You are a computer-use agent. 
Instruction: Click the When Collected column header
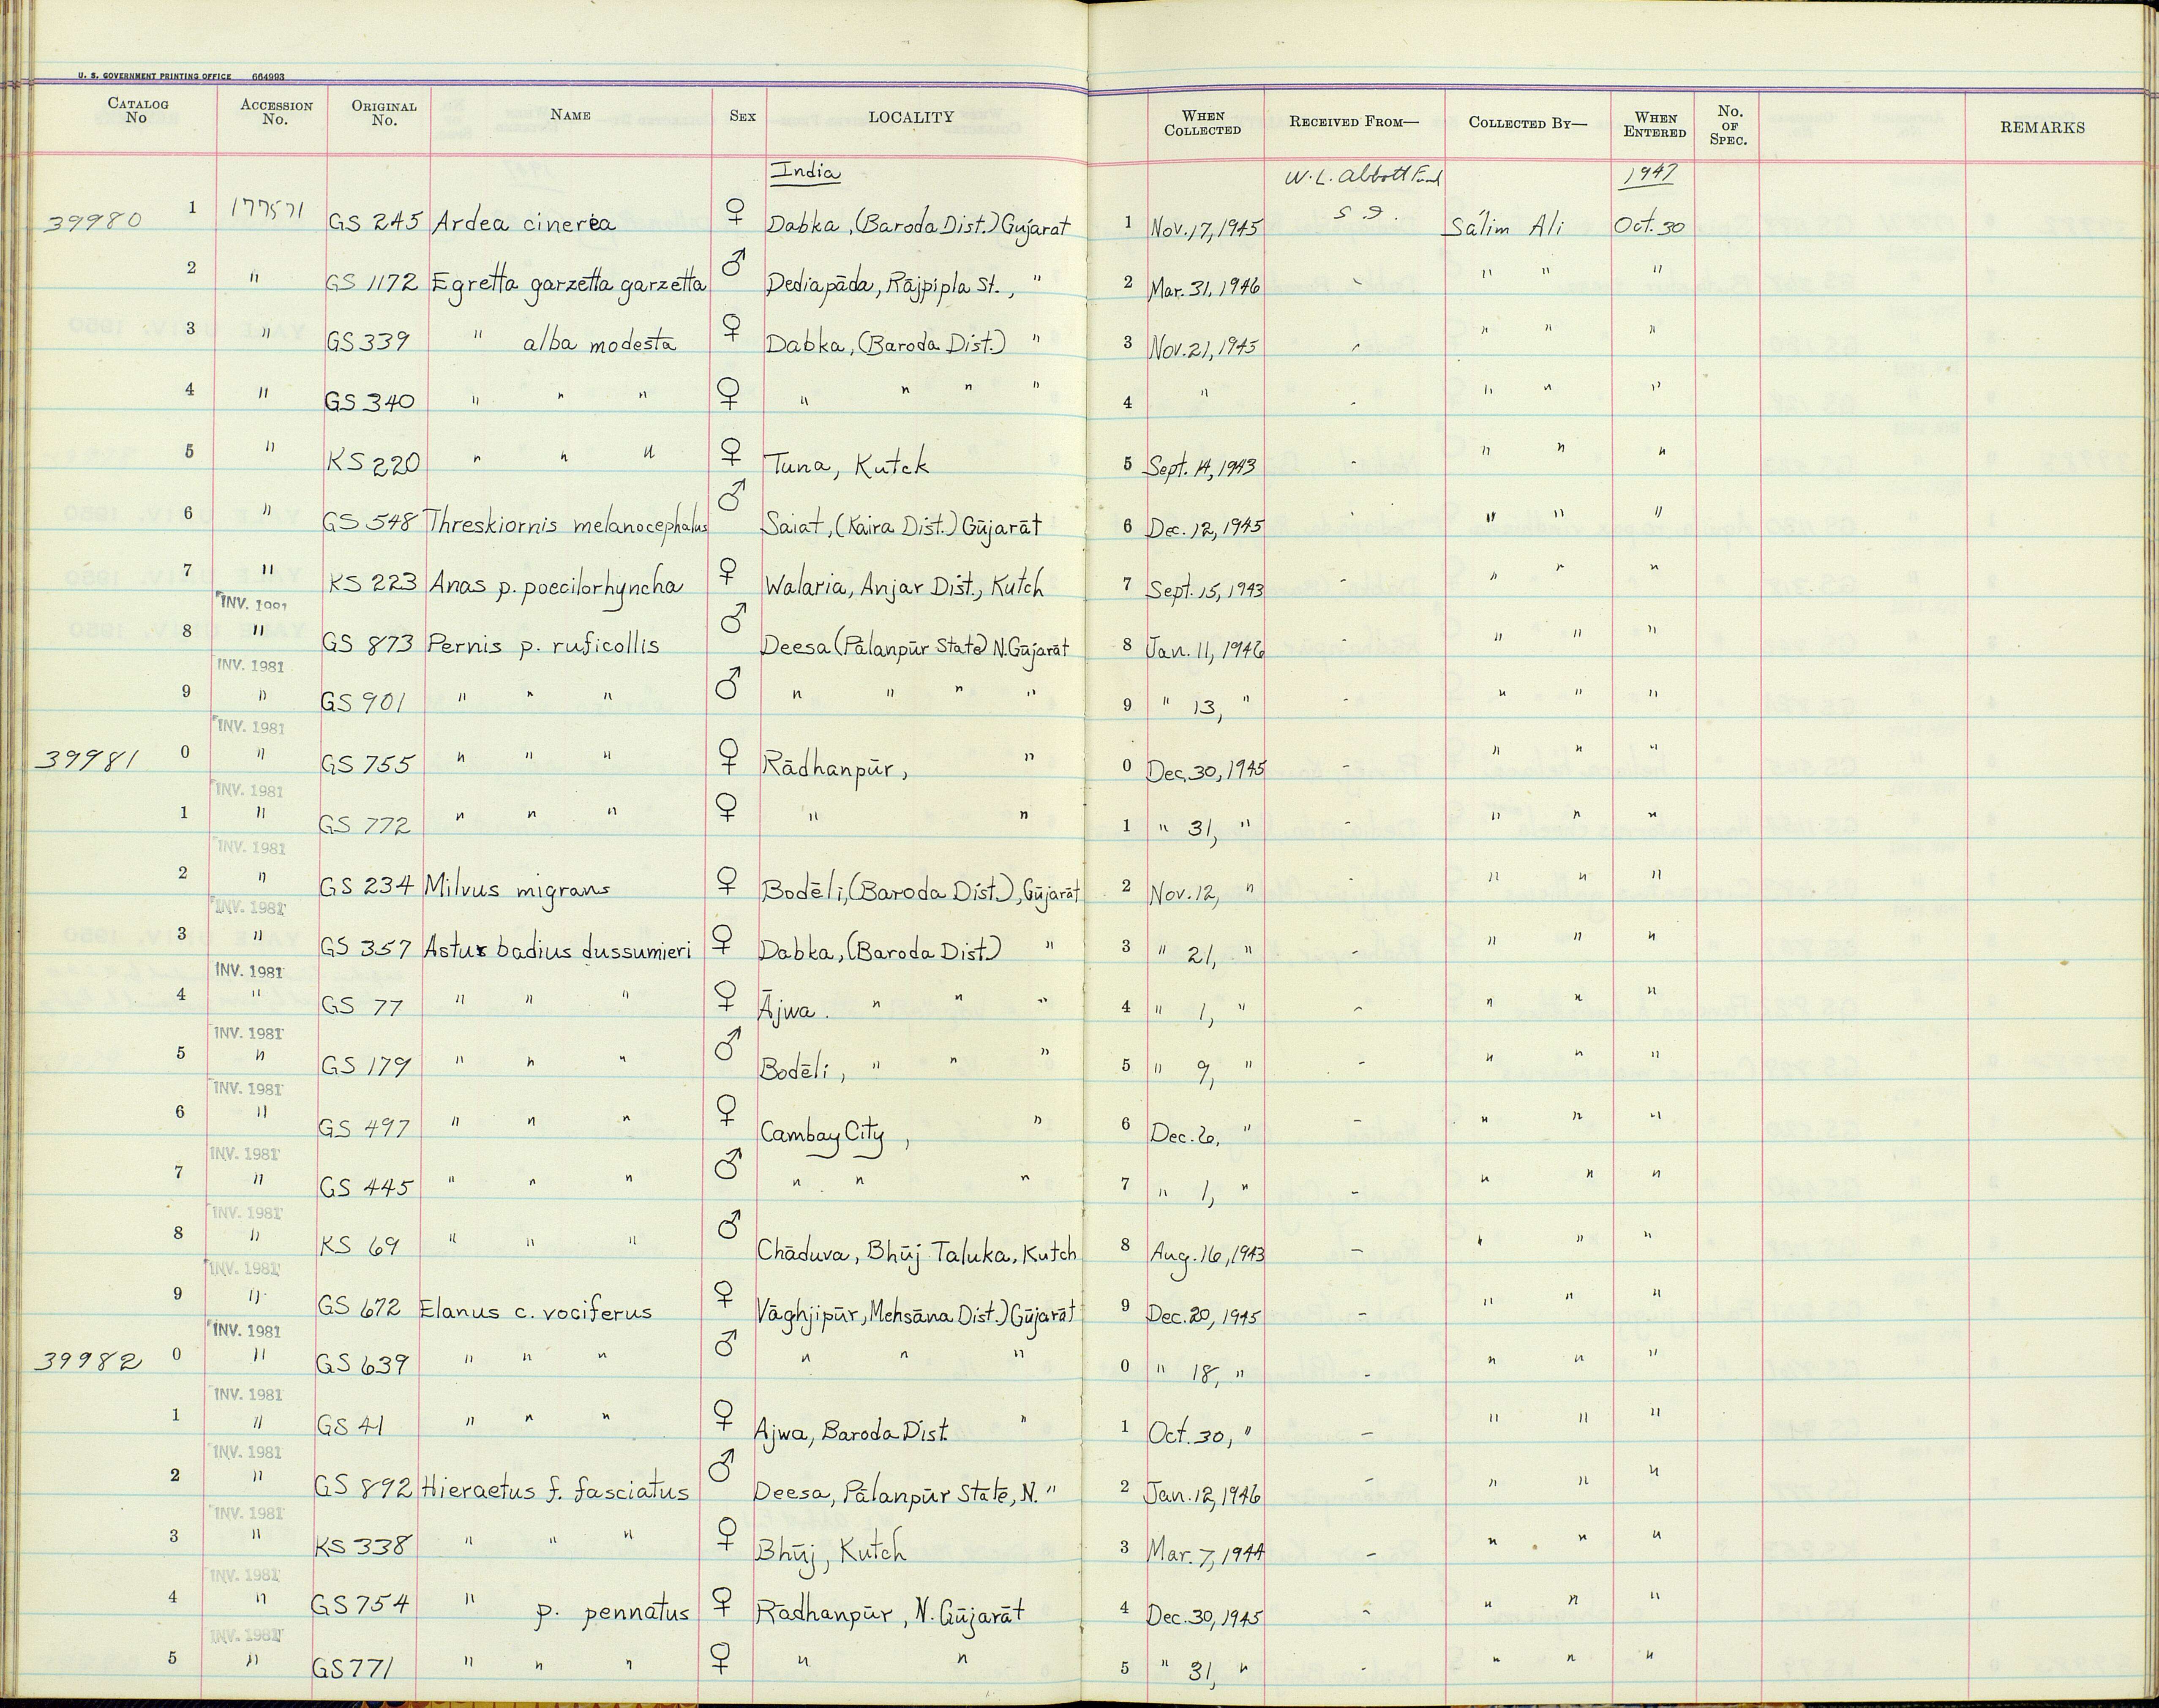point(1202,123)
